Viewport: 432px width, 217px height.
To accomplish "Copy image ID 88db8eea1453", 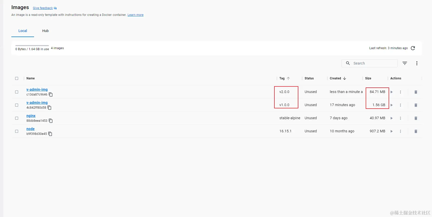I will [x=51, y=121].
